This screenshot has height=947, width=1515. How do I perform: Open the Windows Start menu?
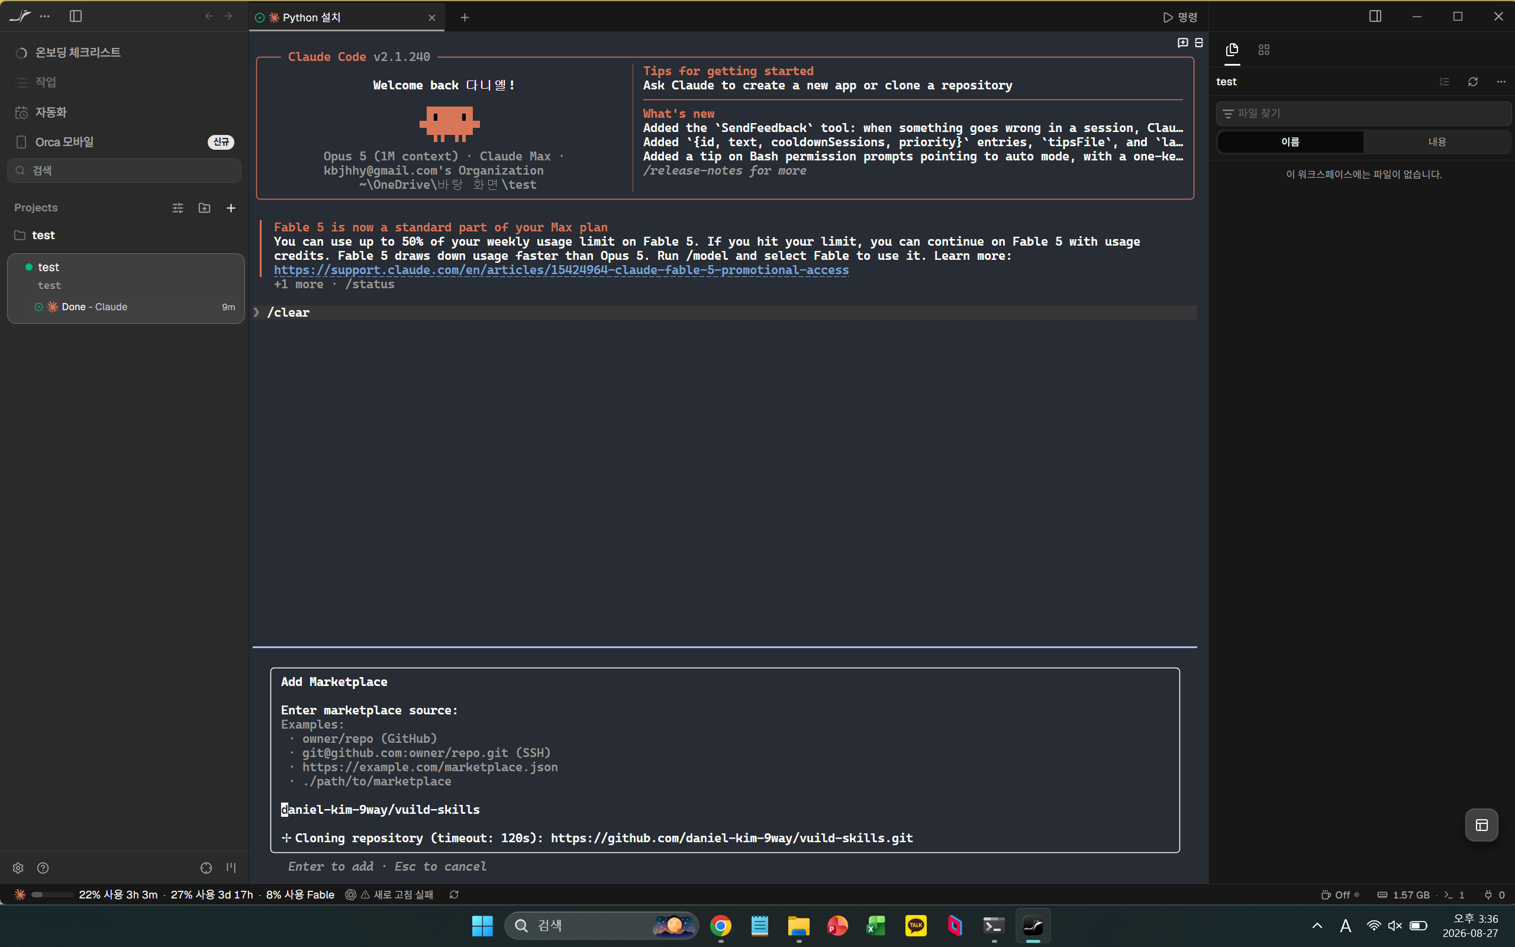coord(482,926)
